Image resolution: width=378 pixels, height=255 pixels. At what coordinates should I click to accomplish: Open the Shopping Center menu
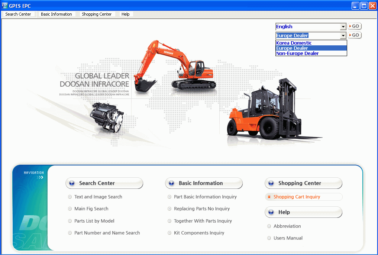coord(97,14)
